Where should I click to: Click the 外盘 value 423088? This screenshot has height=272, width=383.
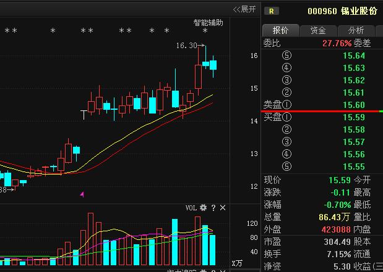click(337, 229)
